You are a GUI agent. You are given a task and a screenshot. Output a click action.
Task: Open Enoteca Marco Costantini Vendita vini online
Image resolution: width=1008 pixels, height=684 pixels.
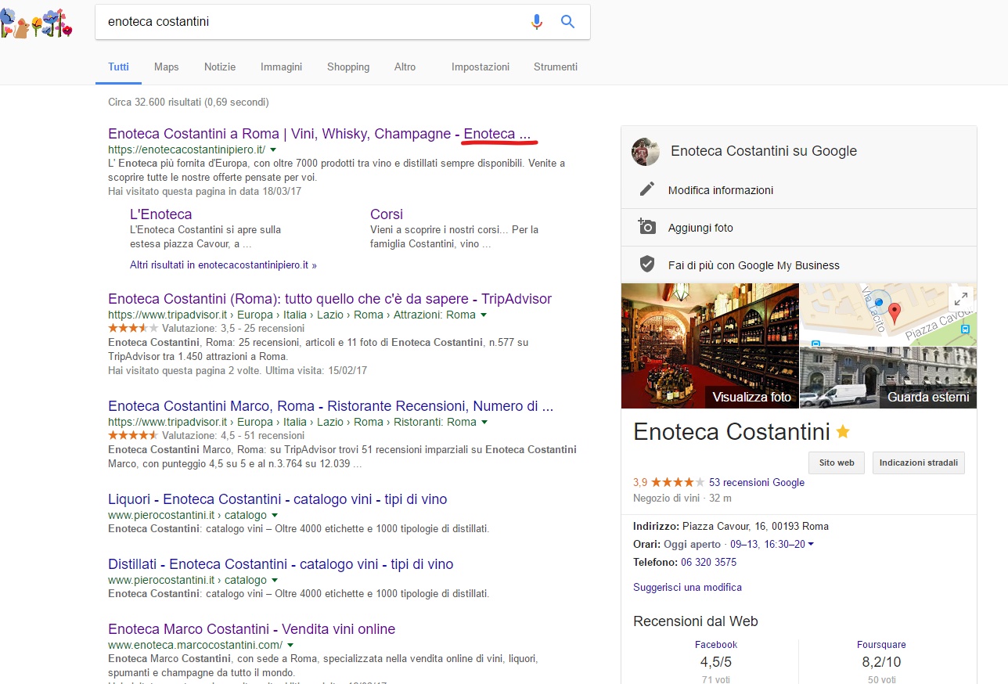tap(252, 629)
